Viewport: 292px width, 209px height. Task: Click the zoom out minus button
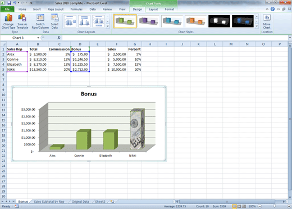[259, 206]
